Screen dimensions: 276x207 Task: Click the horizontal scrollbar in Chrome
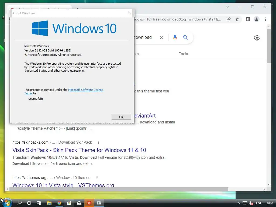[119, 189]
